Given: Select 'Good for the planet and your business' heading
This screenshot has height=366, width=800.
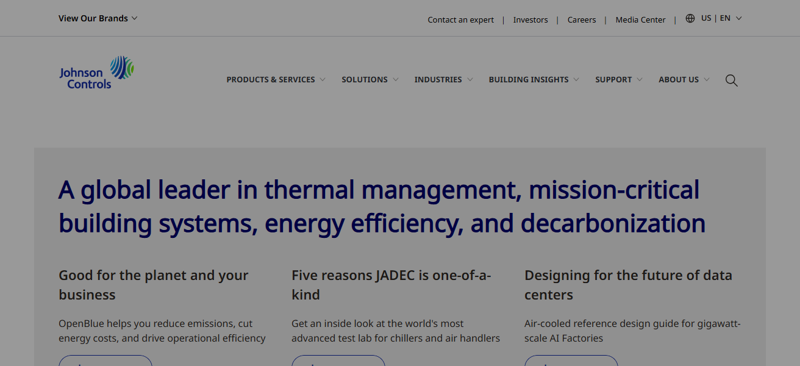Looking at the screenshot, I should point(154,285).
